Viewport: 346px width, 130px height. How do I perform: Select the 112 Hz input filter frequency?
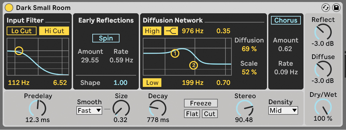[x=19, y=83]
